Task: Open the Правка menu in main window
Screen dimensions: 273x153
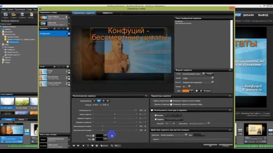Action: (x=10, y=9)
